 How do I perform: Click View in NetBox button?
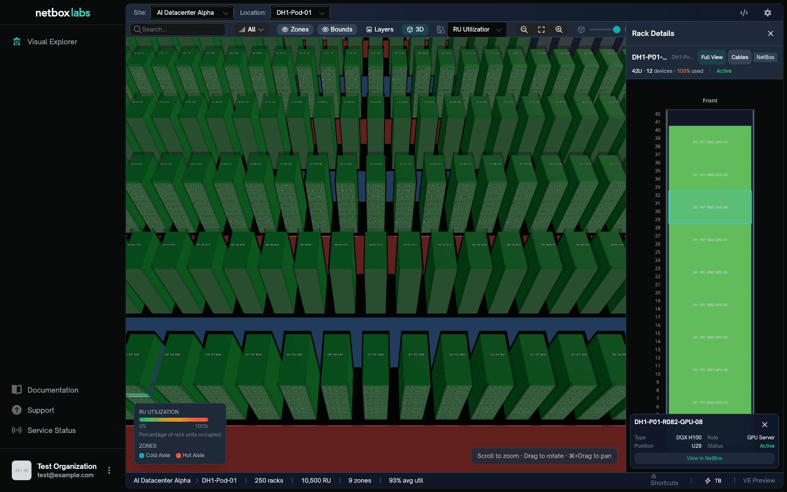pos(704,458)
